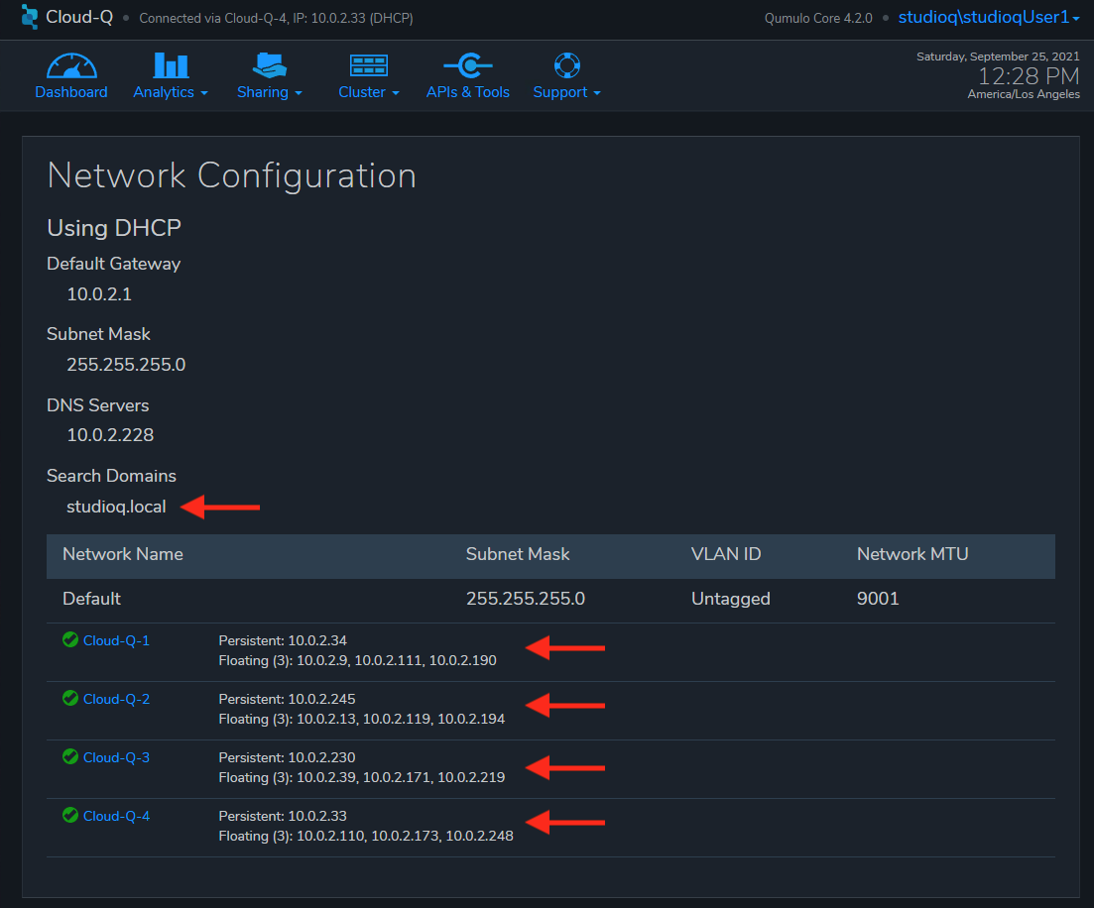Image resolution: width=1094 pixels, height=908 pixels.
Task: Click the Cluster nodes icon
Action: coord(368,65)
